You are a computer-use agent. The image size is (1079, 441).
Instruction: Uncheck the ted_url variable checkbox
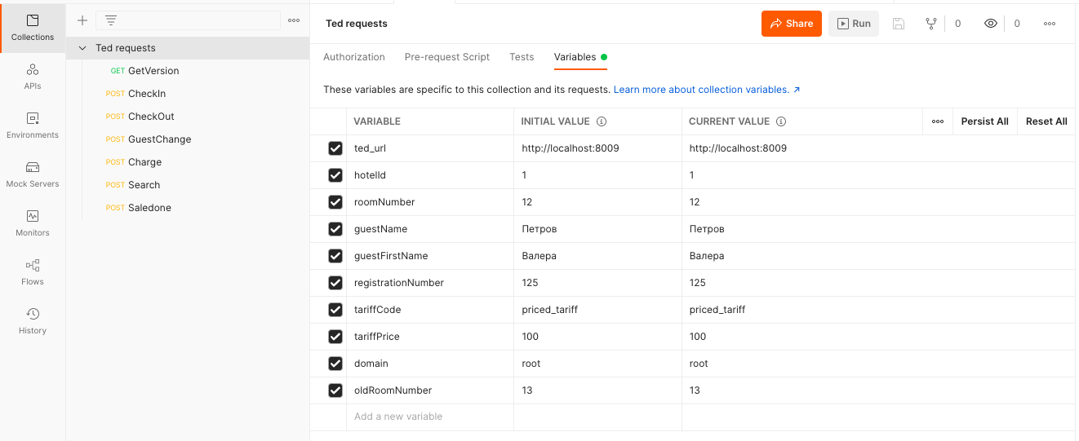tap(335, 148)
